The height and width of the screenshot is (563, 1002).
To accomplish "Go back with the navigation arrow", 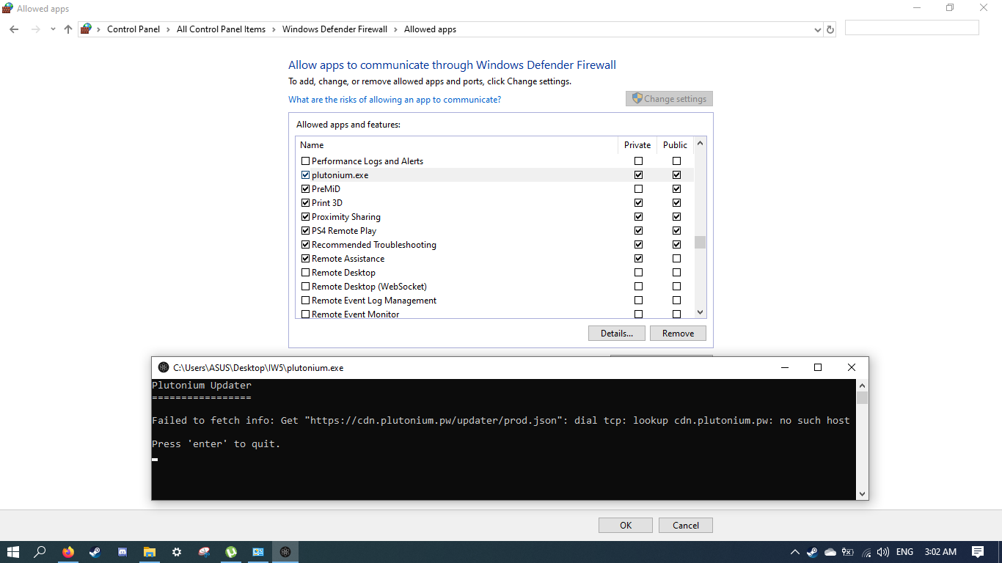I will point(14,29).
